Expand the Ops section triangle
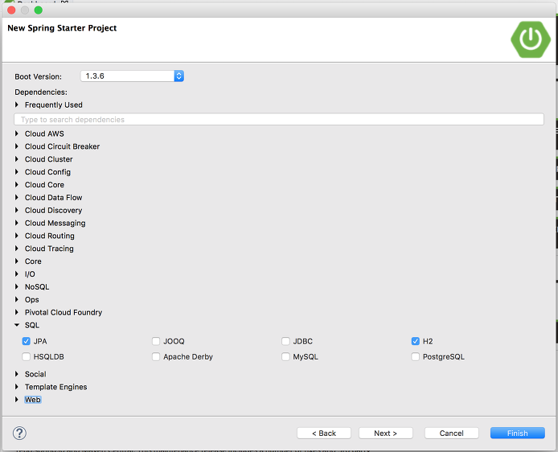The height and width of the screenshot is (452, 558). (x=16, y=300)
